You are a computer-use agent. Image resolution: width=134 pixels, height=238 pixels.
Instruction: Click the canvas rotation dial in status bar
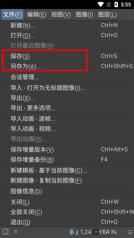coord(96,232)
